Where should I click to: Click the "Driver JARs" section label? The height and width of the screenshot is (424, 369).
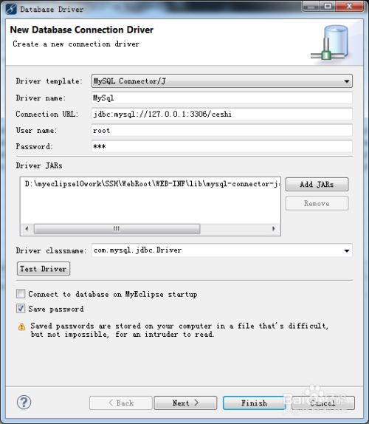point(39,165)
